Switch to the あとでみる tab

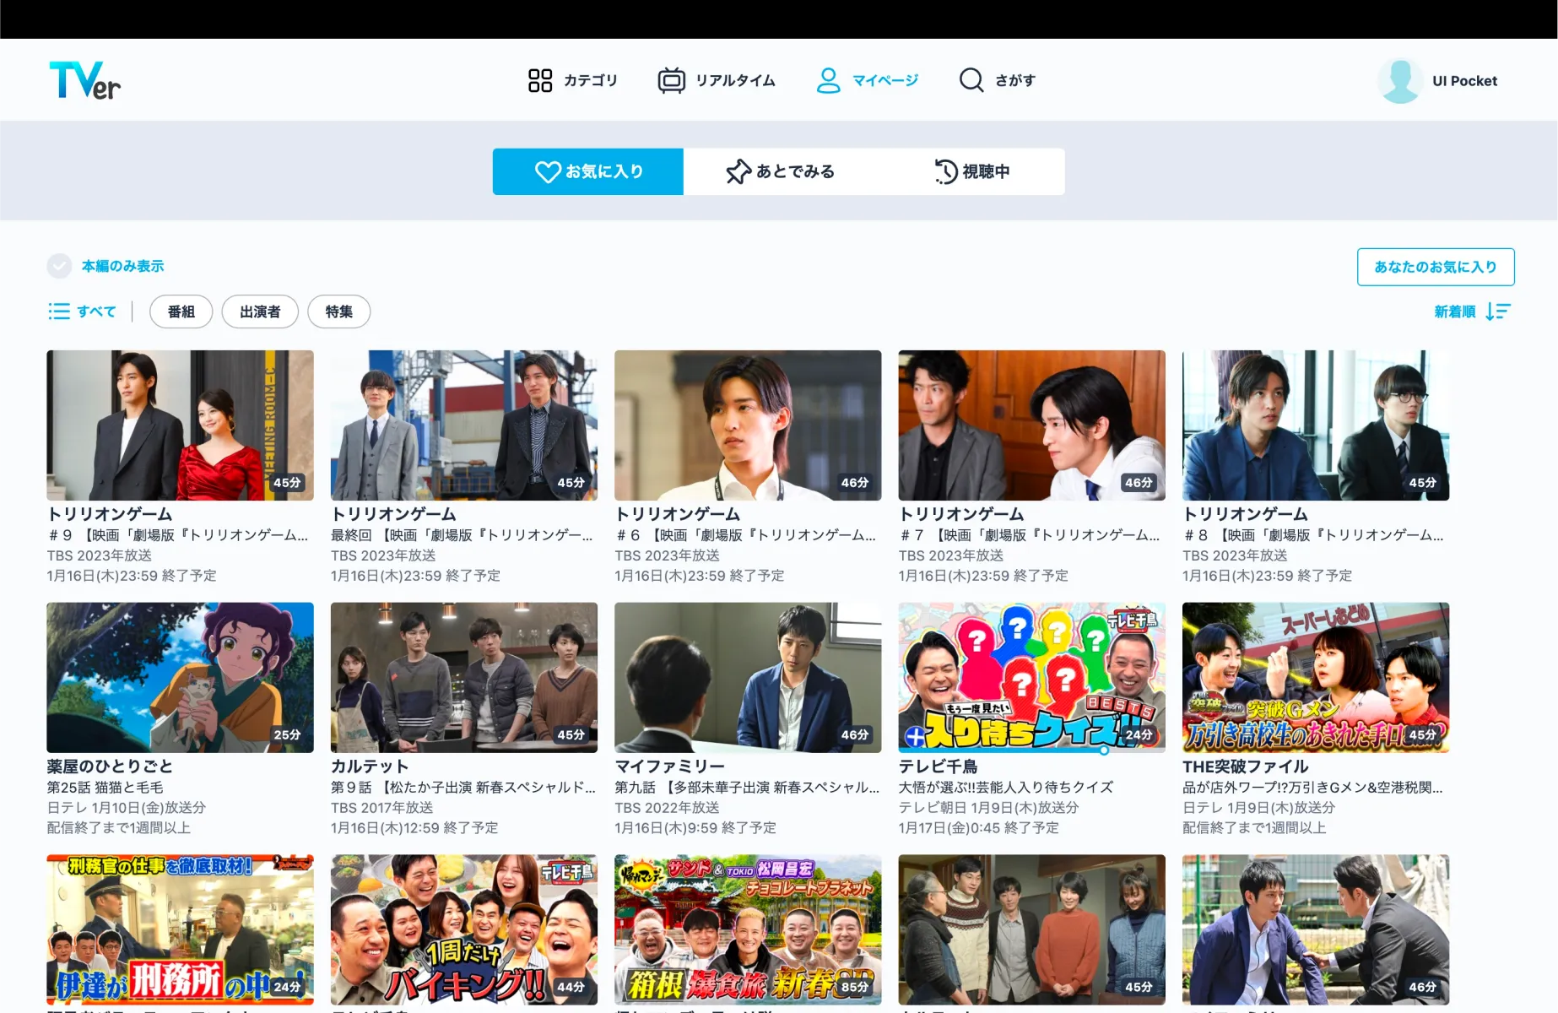pos(782,171)
